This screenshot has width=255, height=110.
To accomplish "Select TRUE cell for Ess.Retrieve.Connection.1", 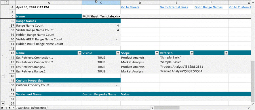I will pos(101,58).
